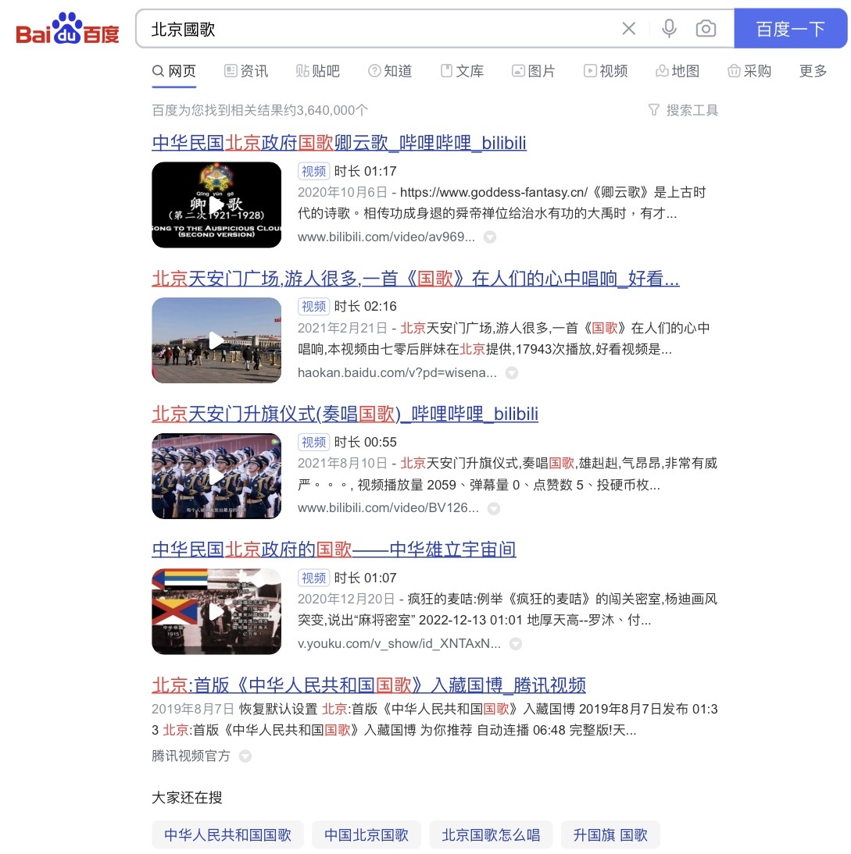Click the date 2021年2月21日 in second result
Screen dimensions: 851x854
click(x=342, y=328)
